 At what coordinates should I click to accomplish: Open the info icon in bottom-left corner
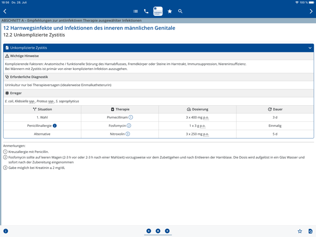[6, 231]
